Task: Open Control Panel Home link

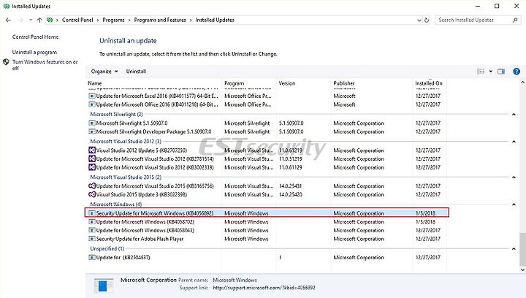Action: click(x=35, y=37)
